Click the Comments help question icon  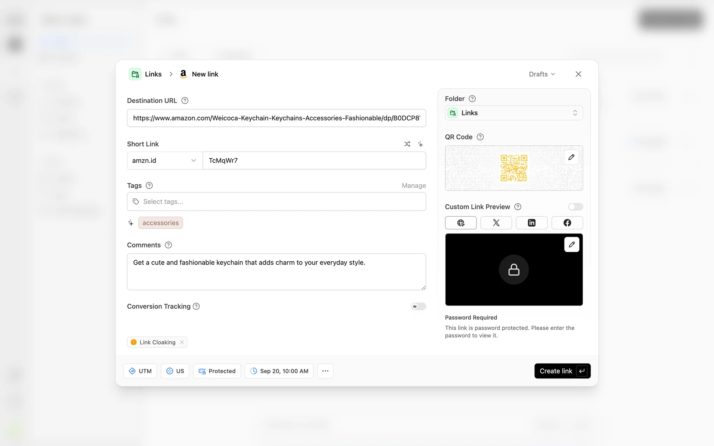[168, 245]
